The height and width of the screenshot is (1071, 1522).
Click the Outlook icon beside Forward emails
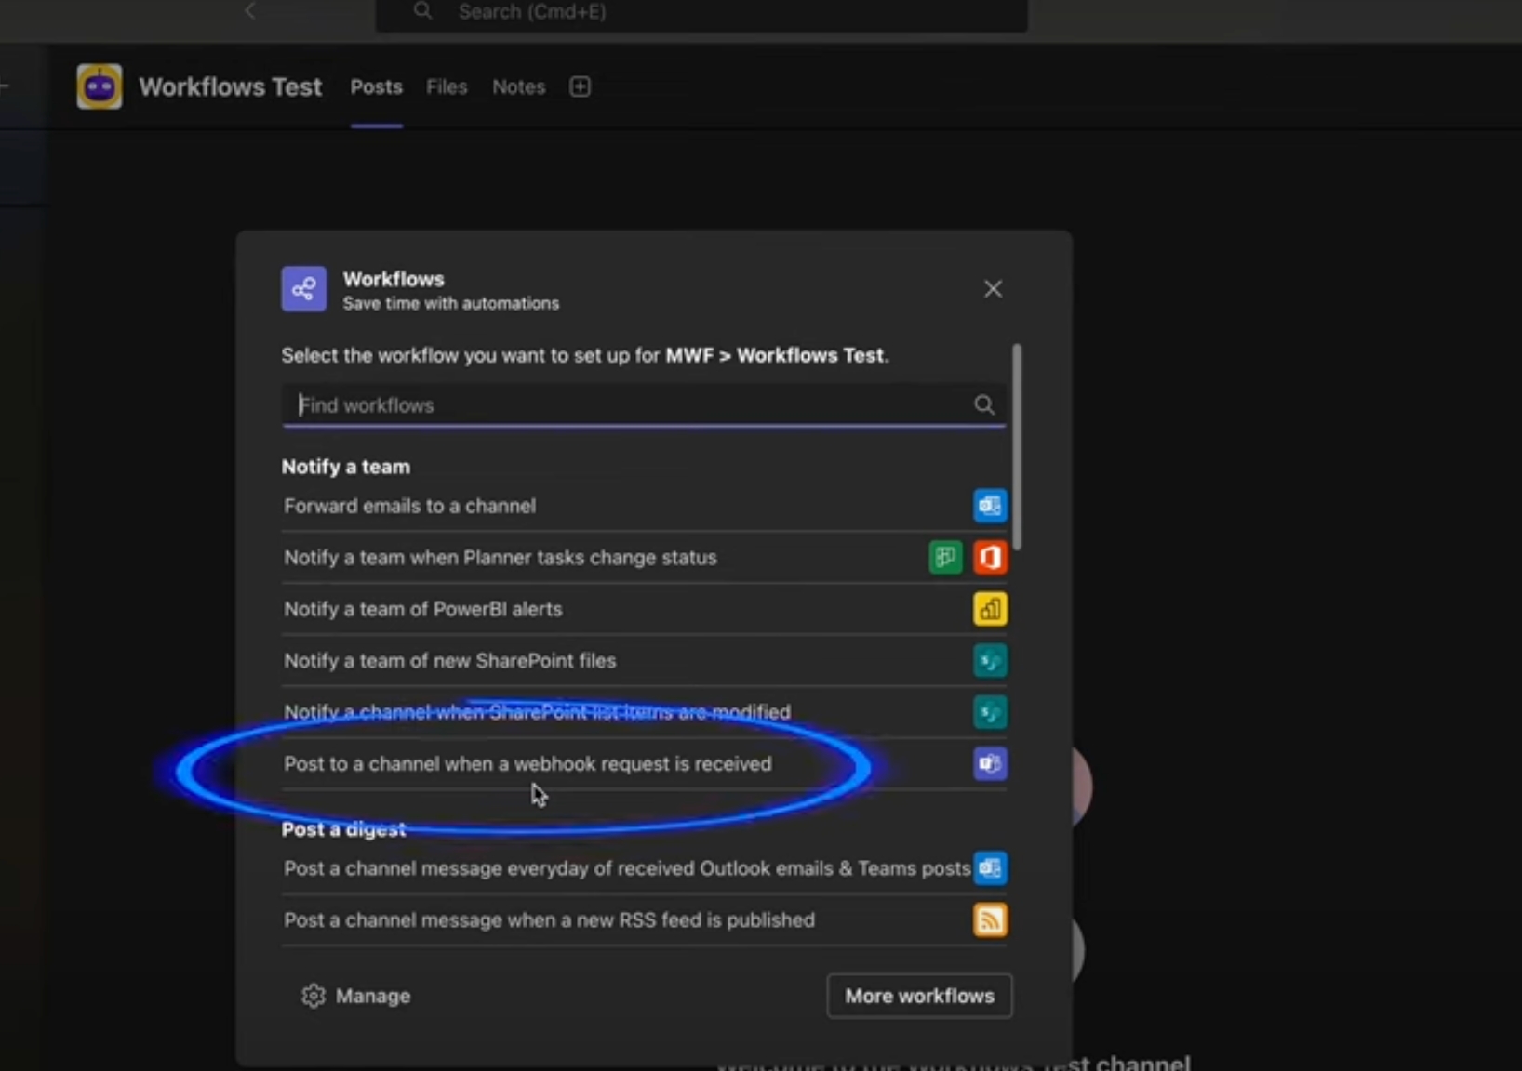(x=990, y=506)
